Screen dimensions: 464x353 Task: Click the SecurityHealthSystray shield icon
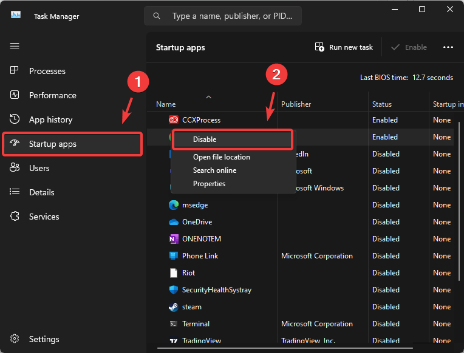pyautogui.click(x=174, y=290)
